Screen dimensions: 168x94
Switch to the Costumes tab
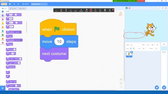pyautogui.click(x=13, y=9)
